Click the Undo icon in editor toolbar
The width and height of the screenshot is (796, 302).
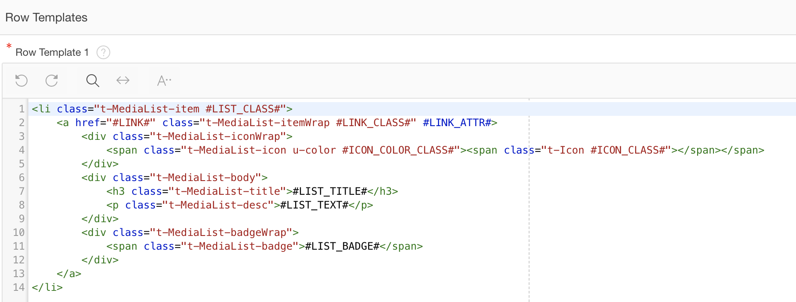click(x=21, y=81)
